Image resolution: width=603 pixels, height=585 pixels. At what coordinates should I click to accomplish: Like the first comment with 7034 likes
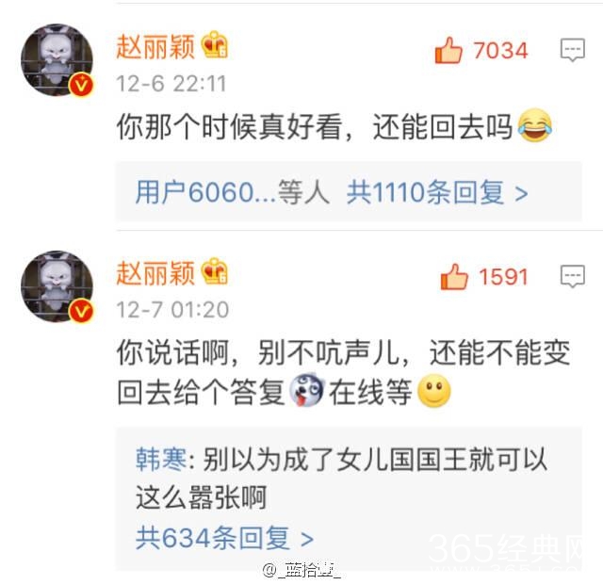448,50
